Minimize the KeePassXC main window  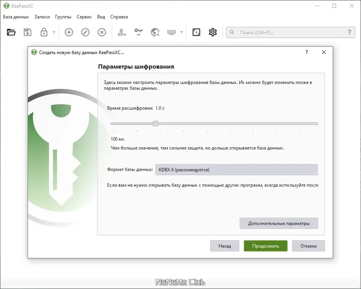pos(317,6)
